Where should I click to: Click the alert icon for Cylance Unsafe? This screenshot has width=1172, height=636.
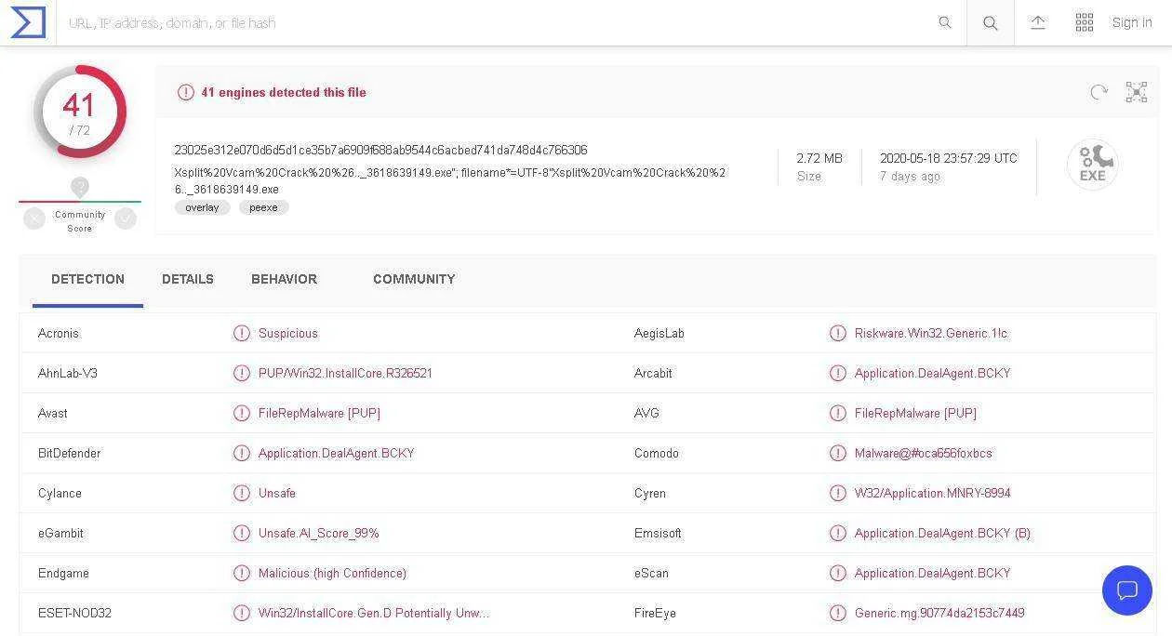[x=242, y=493]
